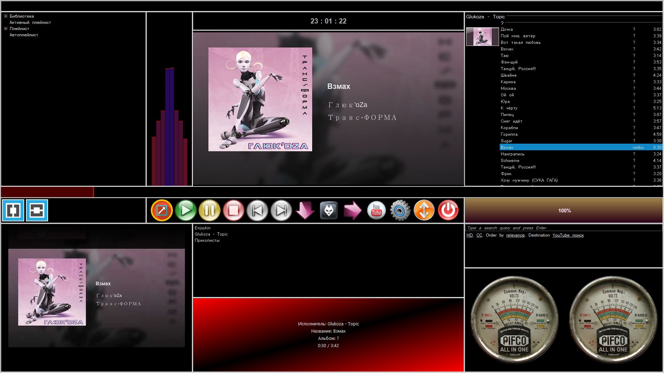The height and width of the screenshot is (373, 664).
Task: Click the pink right arrow icon
Action: click(352, 210)
